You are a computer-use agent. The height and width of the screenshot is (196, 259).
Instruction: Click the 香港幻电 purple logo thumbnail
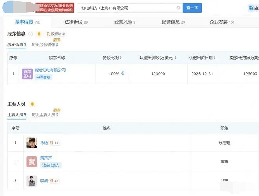click(x=27, y=74)
